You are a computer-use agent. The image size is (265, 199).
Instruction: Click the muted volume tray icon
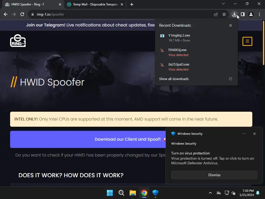click(234, 193)
